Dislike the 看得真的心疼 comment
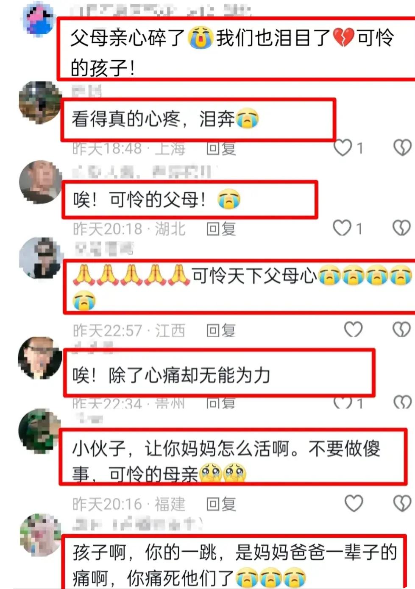 (402, 148)
